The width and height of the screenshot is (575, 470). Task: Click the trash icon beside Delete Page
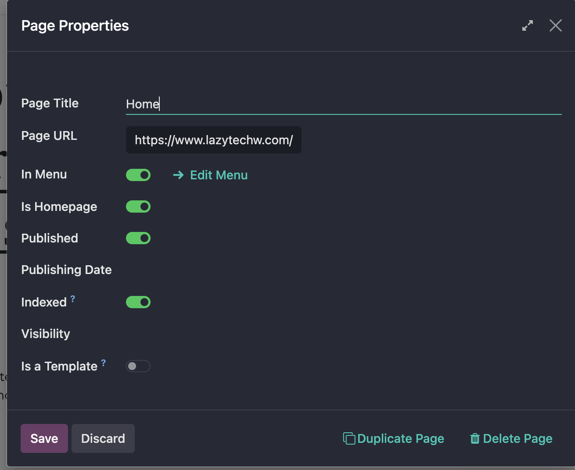click(x=475, y=438)
